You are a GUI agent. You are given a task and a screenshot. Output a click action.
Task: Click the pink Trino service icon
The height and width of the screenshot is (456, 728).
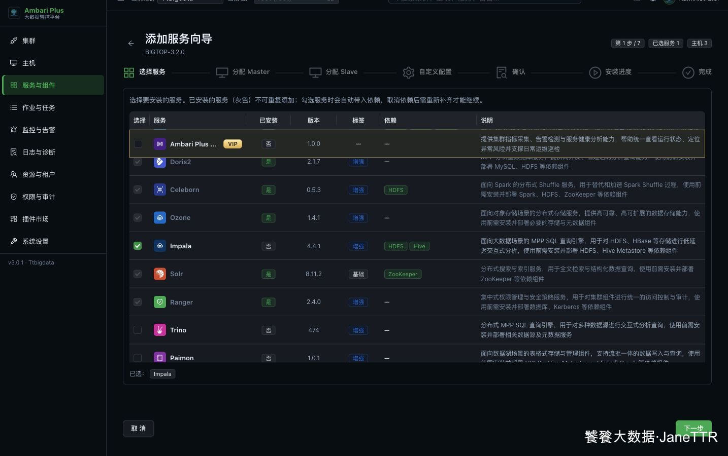pyautogui.click(x=160, y=330)
